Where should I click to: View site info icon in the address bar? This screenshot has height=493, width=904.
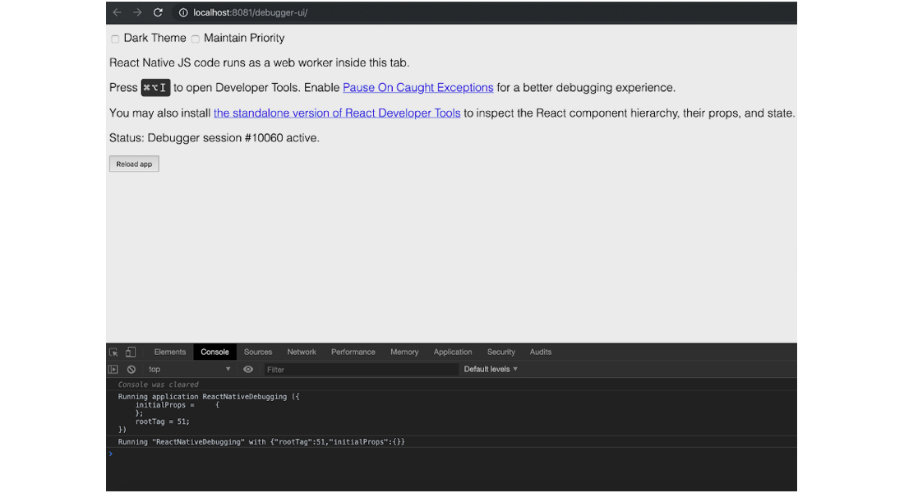pos(183,12)
